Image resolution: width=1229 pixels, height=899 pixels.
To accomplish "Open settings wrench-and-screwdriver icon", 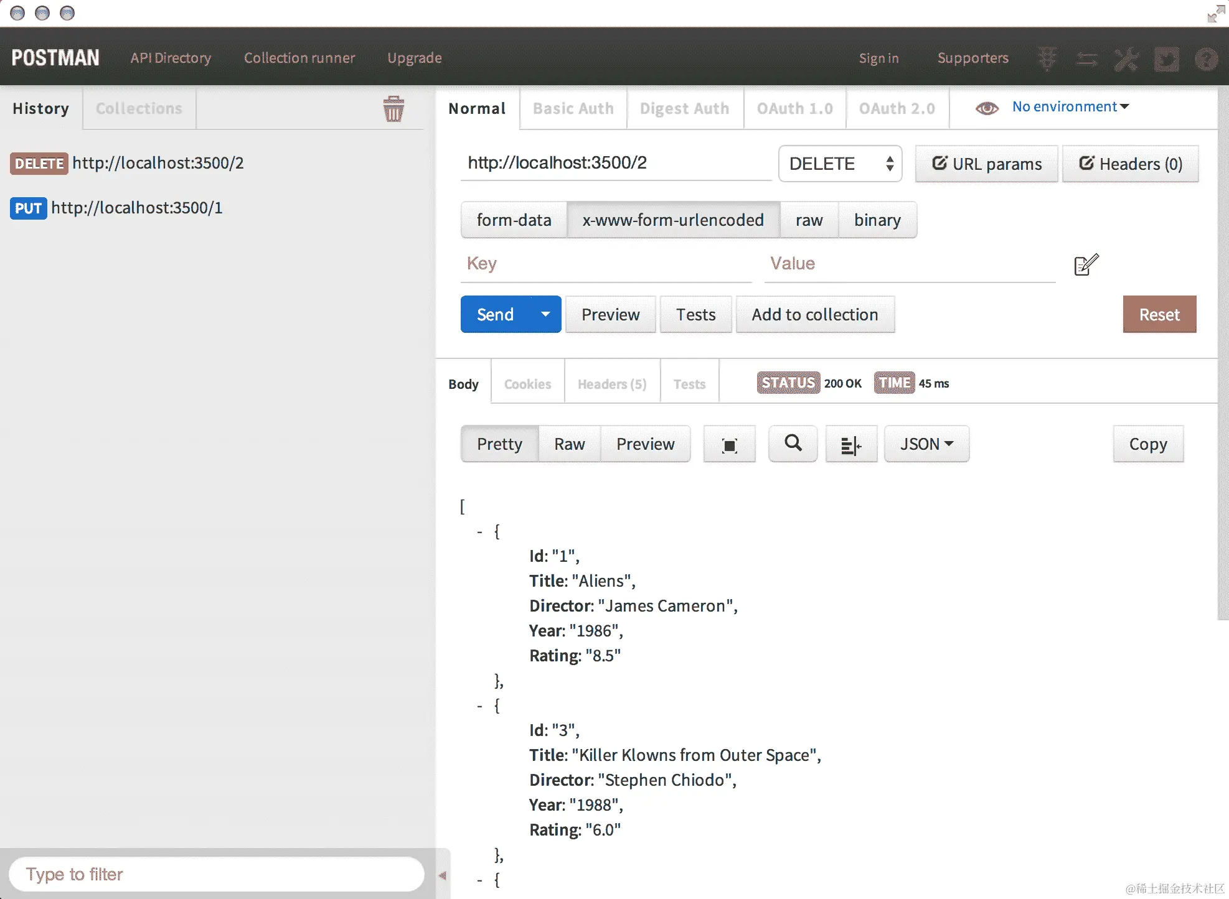I will tap(1126, 59).
